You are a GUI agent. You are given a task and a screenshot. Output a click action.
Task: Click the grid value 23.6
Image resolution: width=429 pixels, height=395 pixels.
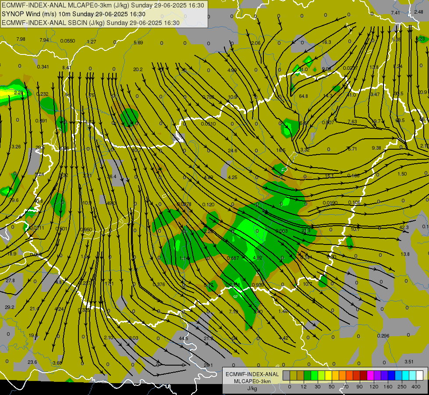pyautogui.click(x=32, y=362)
